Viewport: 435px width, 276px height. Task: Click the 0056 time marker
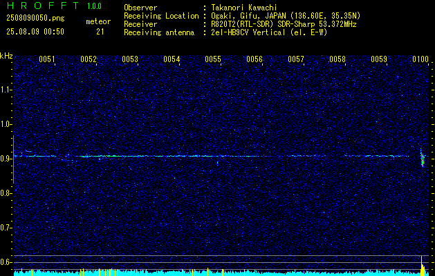(x=254, y=59)
